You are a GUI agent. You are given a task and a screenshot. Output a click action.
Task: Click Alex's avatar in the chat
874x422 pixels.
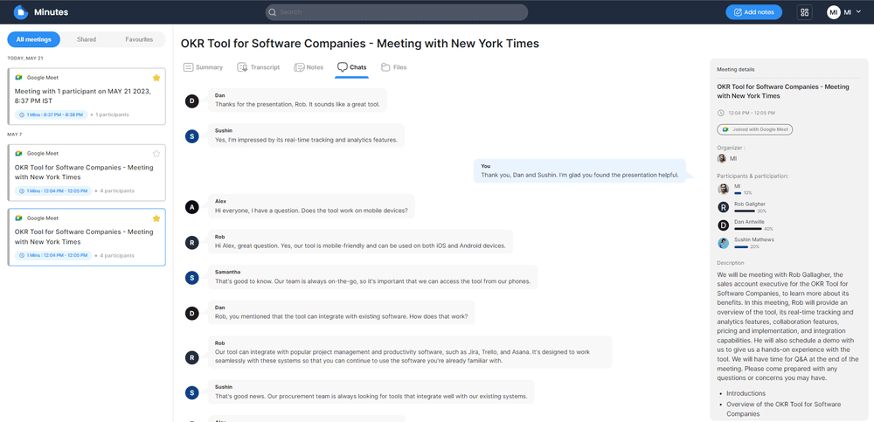(192, 206)
